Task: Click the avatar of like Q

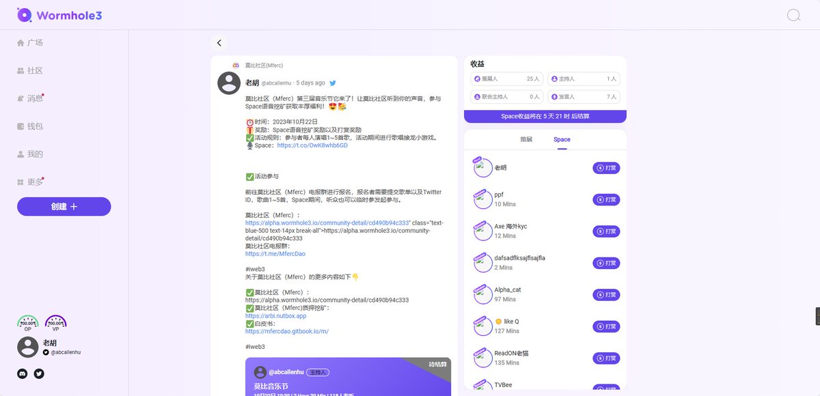Action: click(x=482, y=326)
